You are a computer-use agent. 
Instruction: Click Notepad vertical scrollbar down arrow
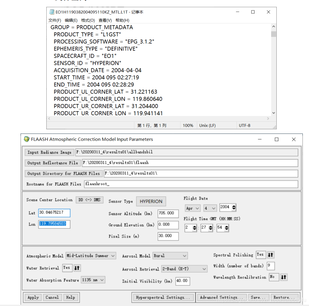[x=273, y=113]
